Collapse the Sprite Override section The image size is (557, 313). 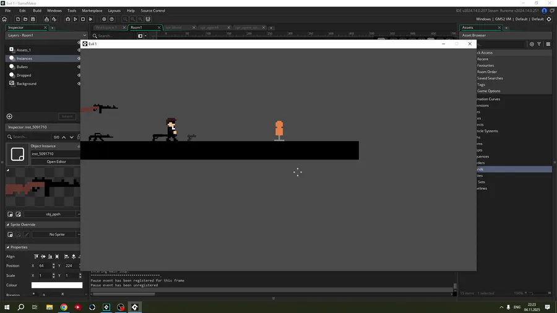click(x=8, y=225)
